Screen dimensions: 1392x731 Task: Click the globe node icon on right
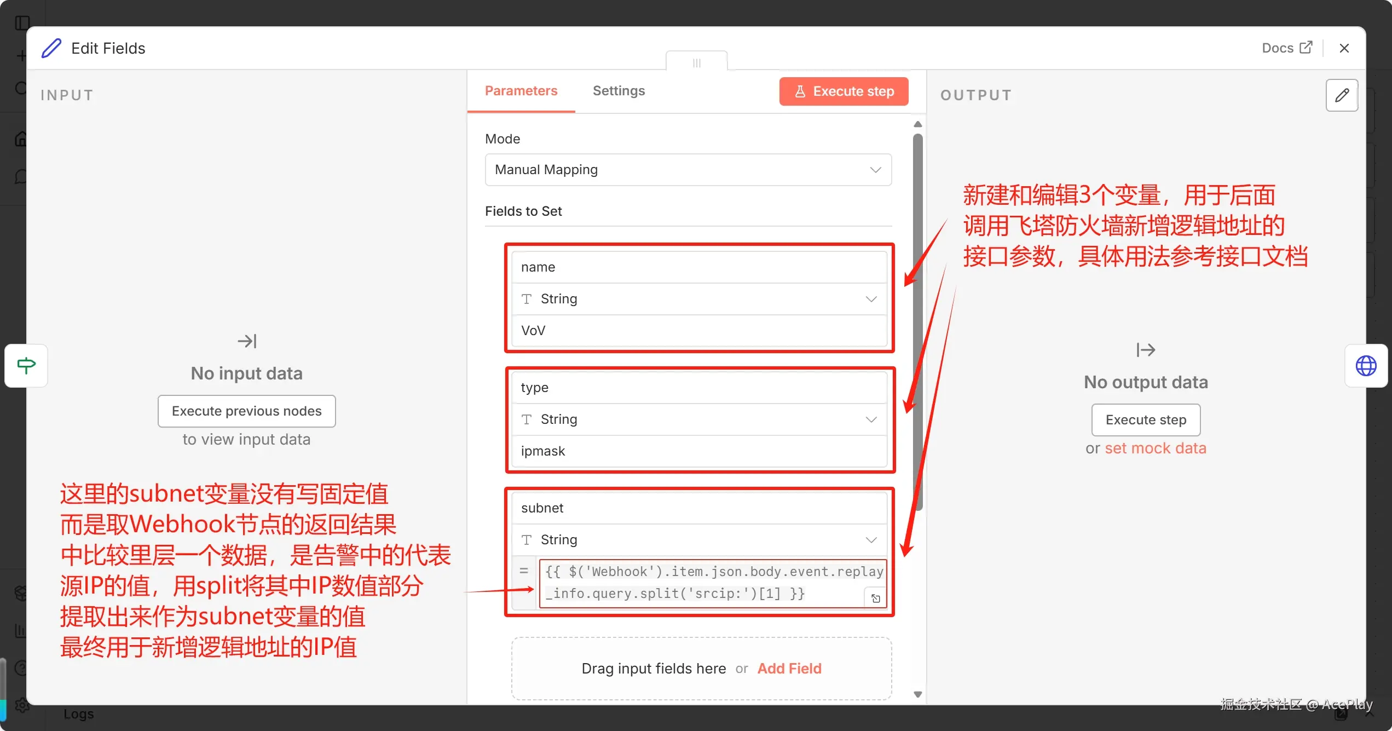(1366, 366)
